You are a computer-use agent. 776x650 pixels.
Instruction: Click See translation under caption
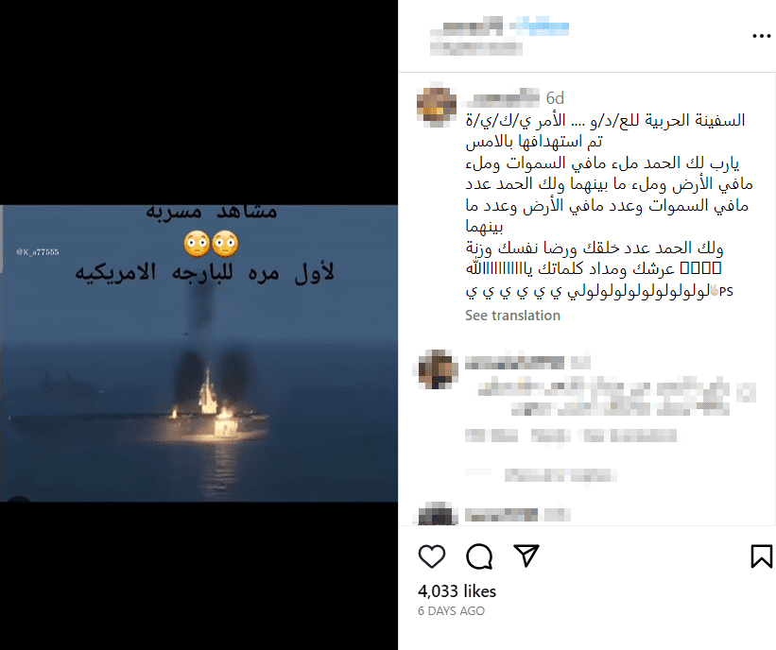coord(512,316)
